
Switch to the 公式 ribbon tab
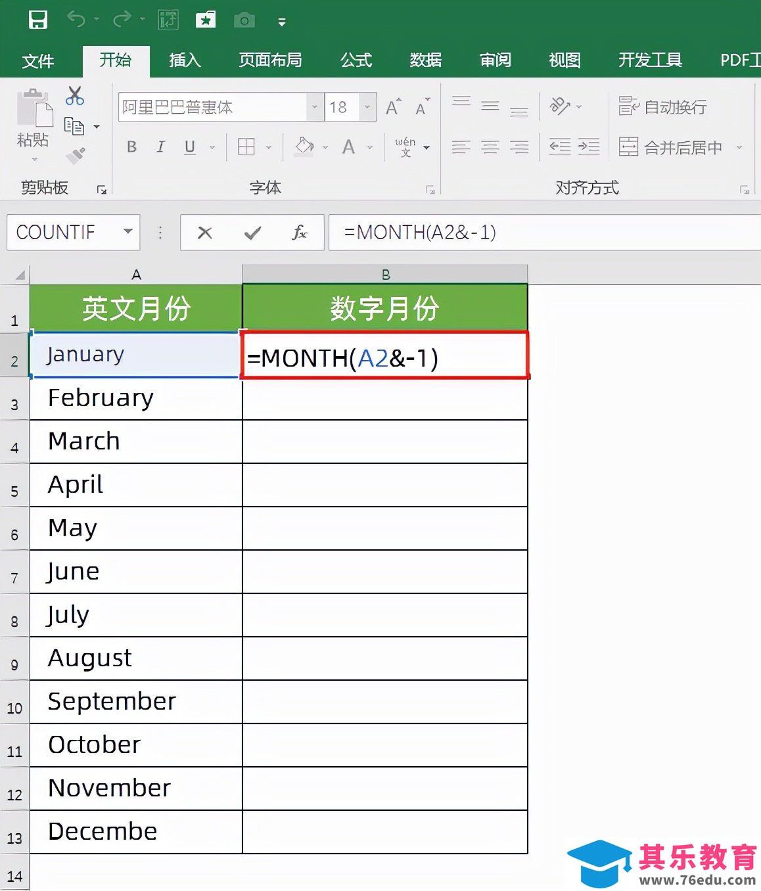point(356,60)
